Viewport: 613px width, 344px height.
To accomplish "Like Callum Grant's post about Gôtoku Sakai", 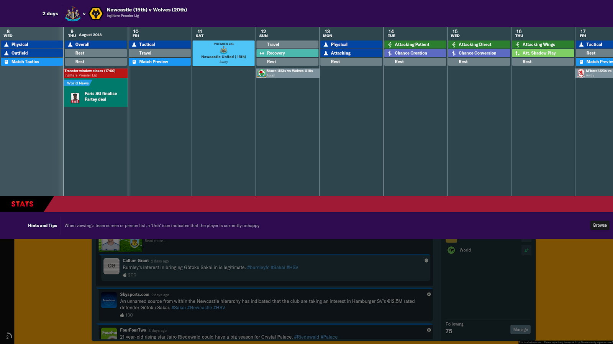I will pos(125,275).
